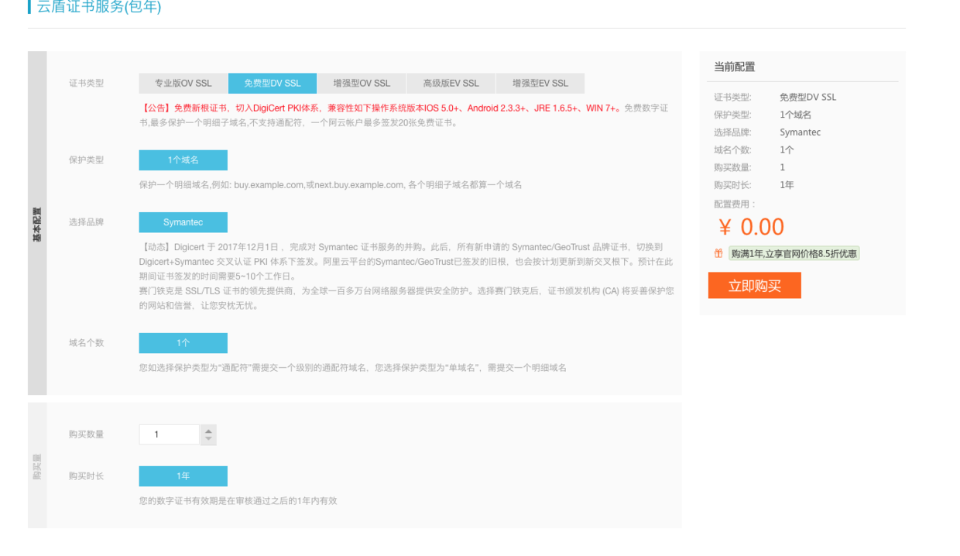Viewport: 960px width, 556px height.
Task: Click the 立即购买 buy now button
Action: 754,286
